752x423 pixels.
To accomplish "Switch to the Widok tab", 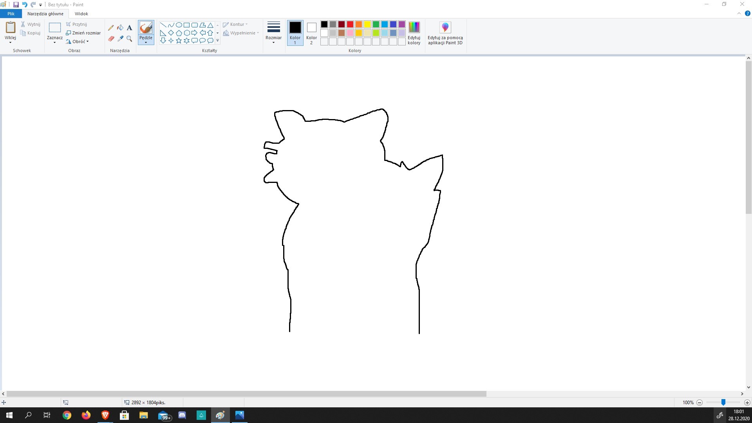I will [81, 14].
